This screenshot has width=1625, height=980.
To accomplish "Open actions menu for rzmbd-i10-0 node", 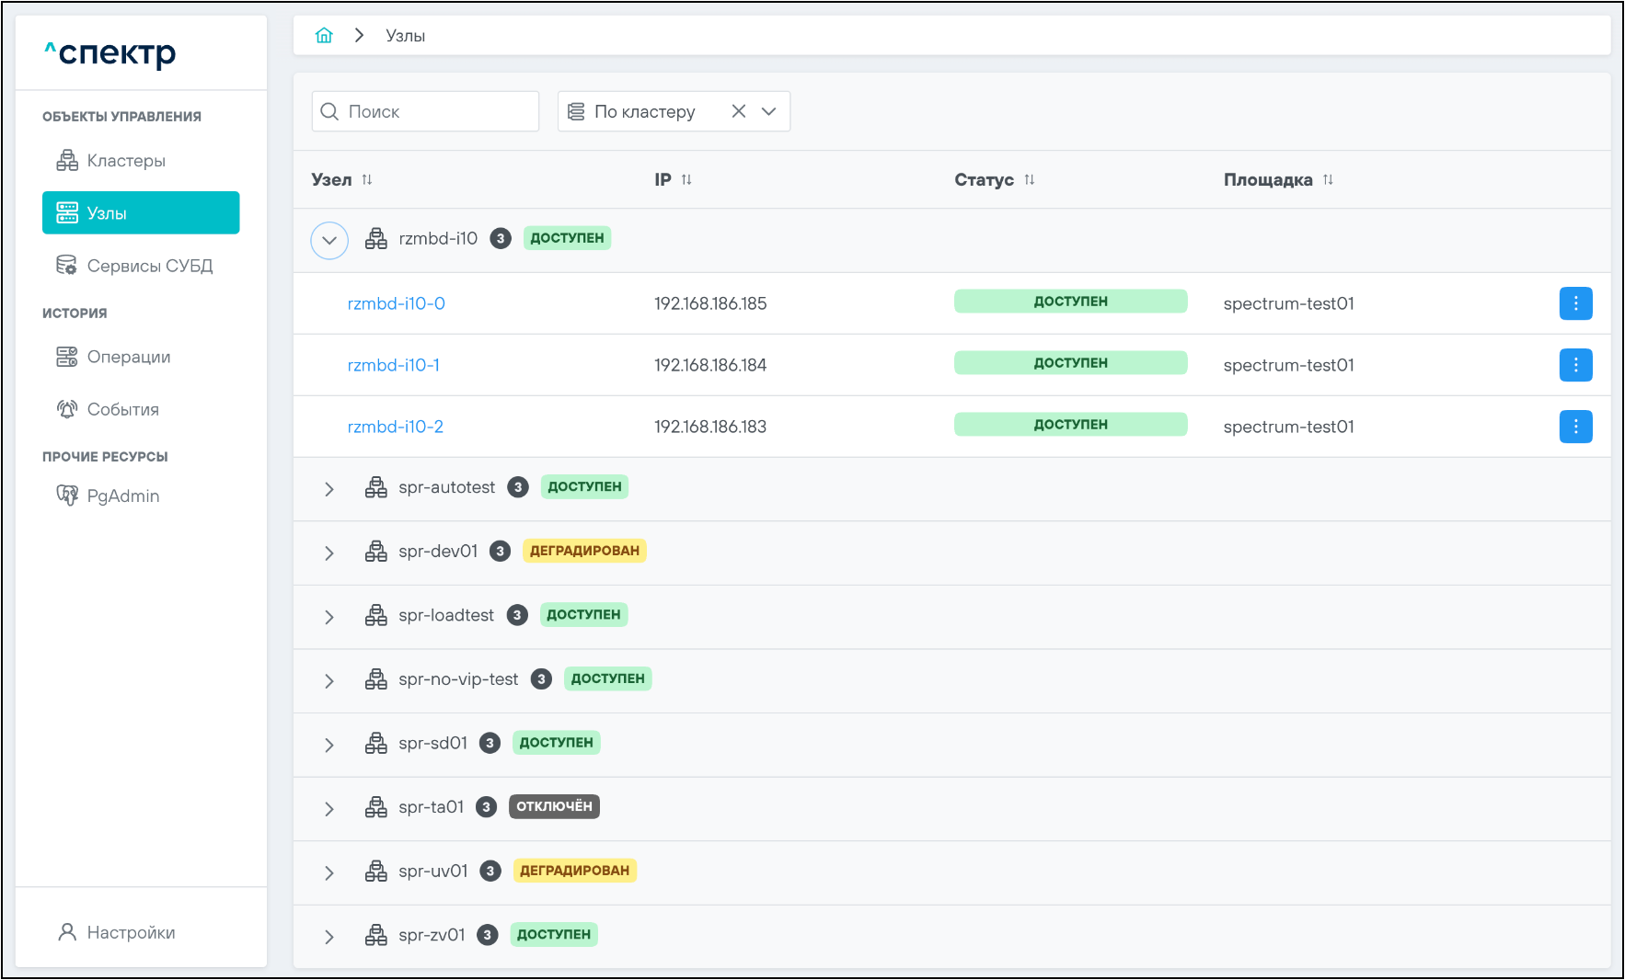I will 1575,303.
